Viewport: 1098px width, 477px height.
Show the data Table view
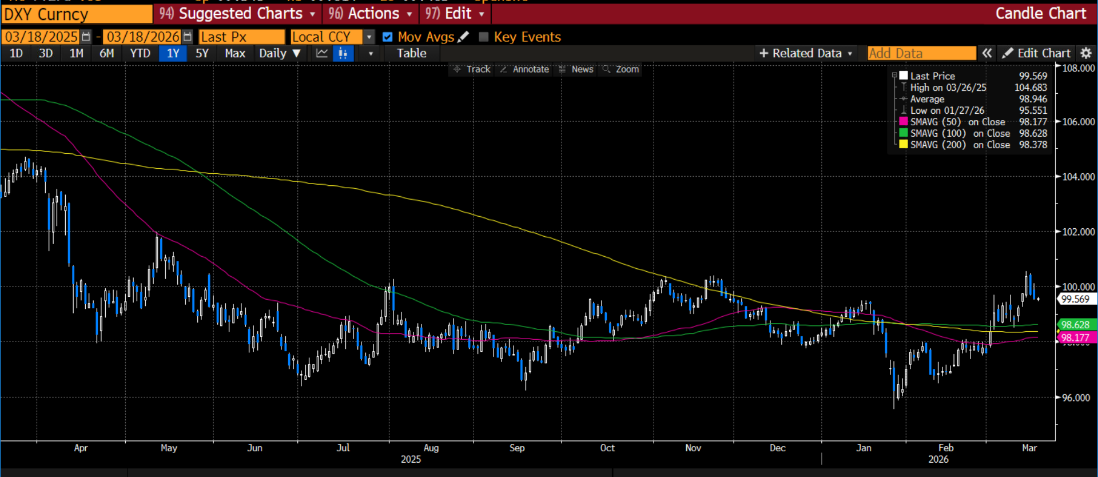411,53
